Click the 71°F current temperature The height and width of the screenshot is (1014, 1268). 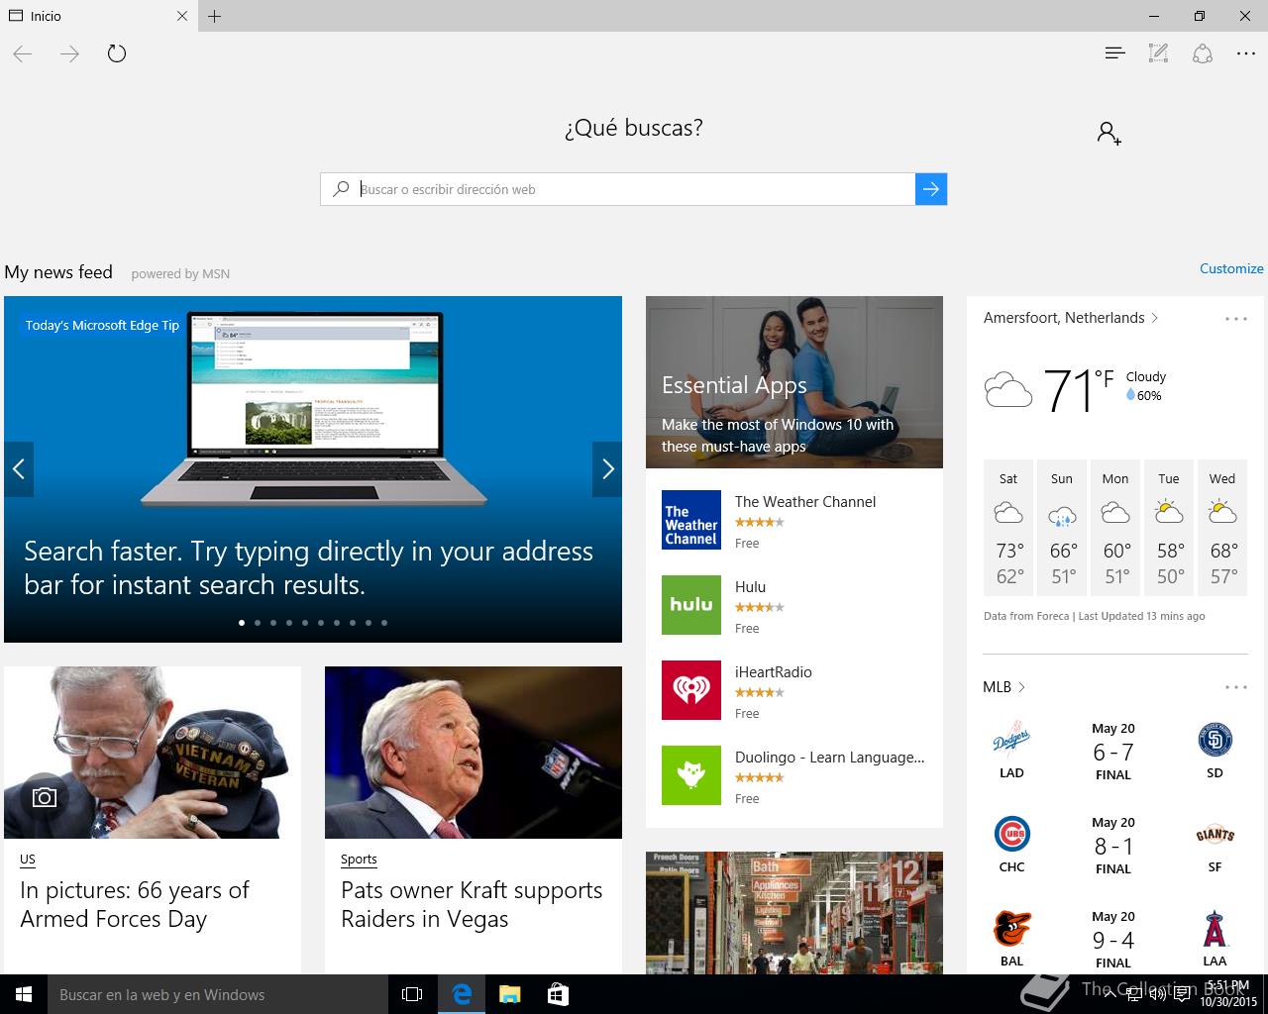coord(1079,389)
